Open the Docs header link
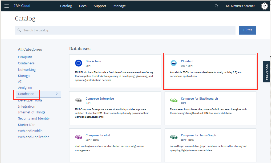Image resolution: width=271 pixels, height=163 pixels. click(x=83, y=6)
